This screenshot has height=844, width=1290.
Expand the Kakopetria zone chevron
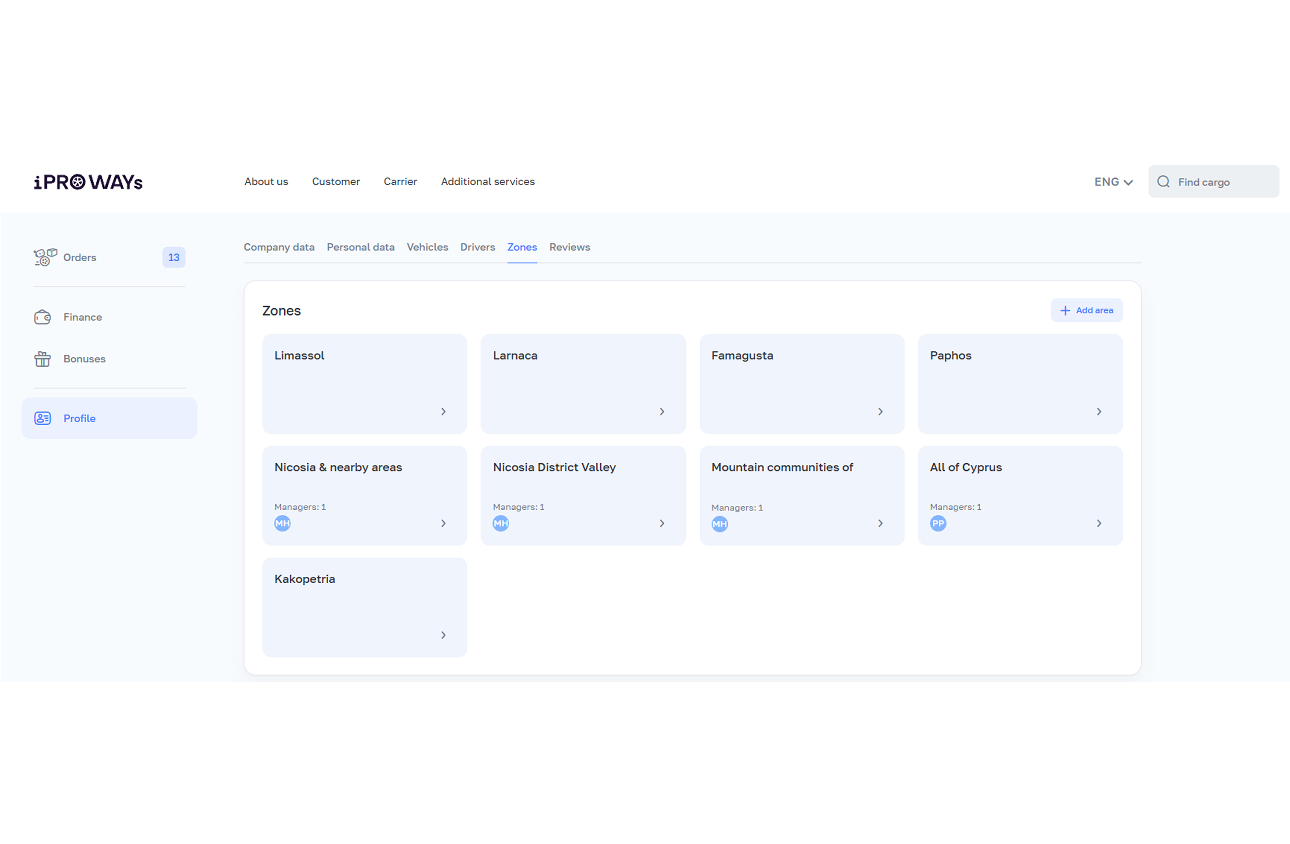coord(444,635)
